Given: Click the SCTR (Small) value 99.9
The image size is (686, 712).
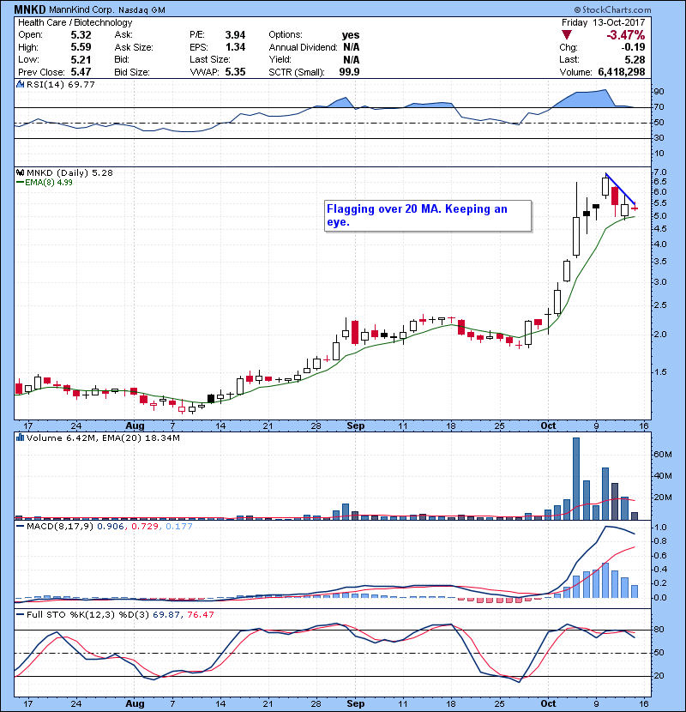Looking at the screenshot, I should (x=349, y=72).
